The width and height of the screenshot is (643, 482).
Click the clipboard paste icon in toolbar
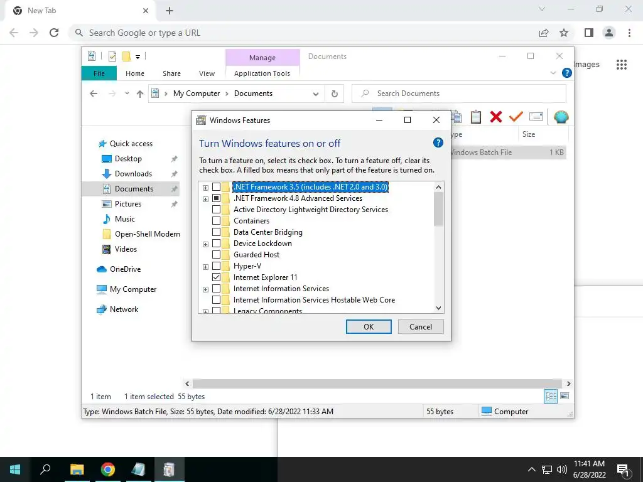476,117
